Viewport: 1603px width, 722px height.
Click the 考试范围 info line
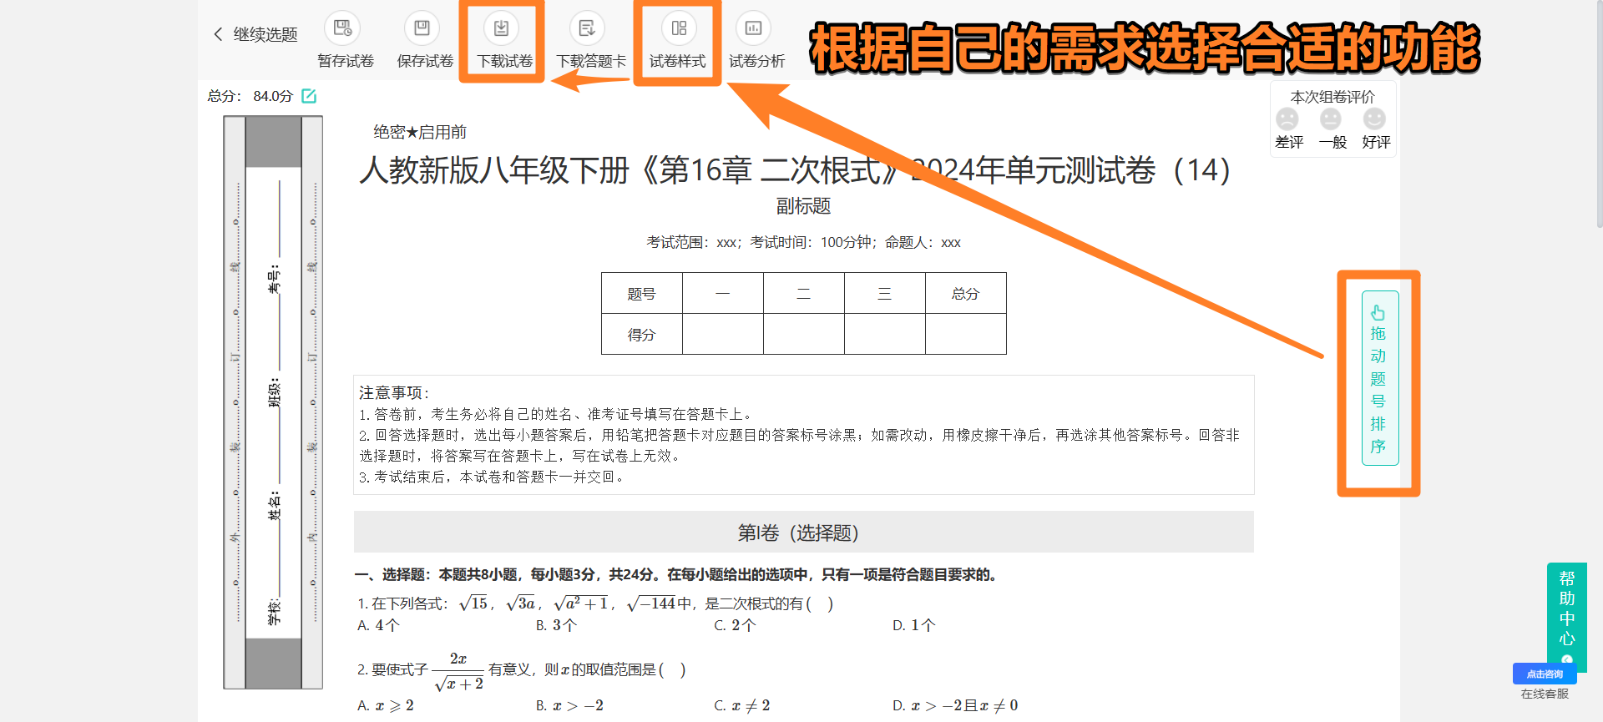click(x=803, y=243)
